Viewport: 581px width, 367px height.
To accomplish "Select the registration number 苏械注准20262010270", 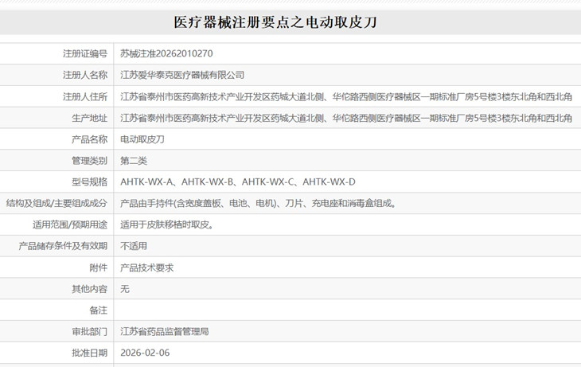I will tap(166, 54).
